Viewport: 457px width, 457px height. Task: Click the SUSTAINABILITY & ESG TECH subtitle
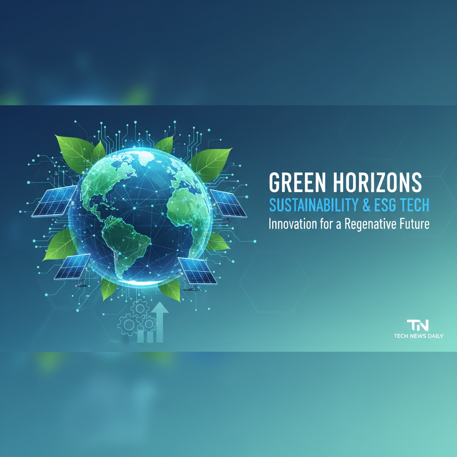(349, 204)
